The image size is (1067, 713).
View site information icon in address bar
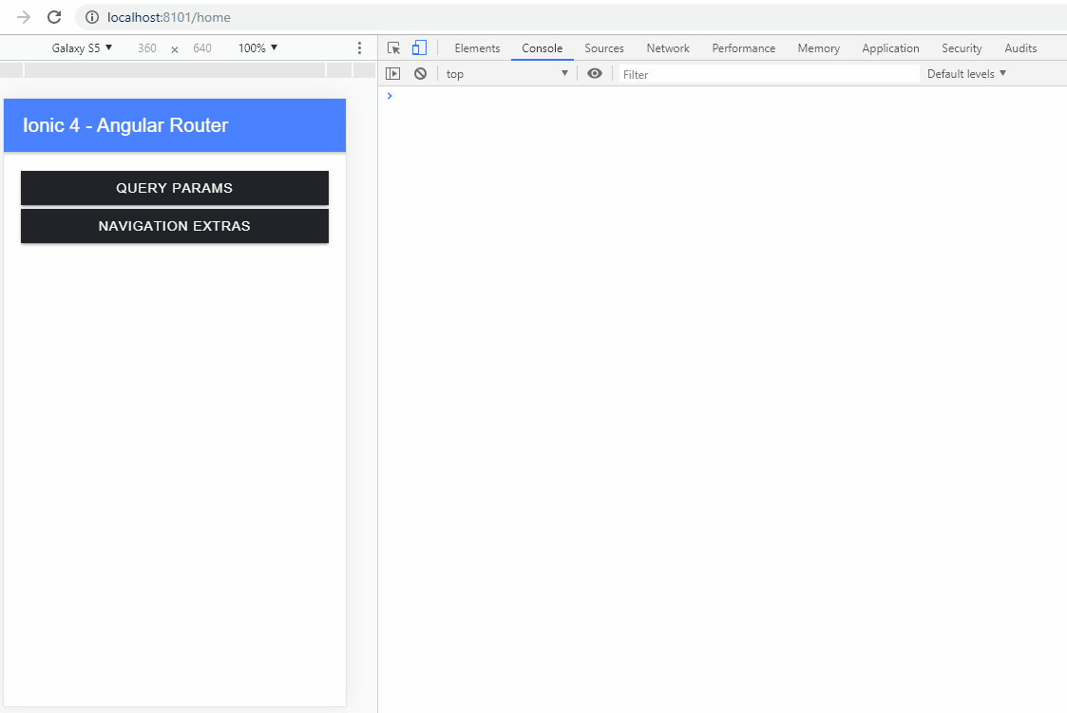[92, 17]
